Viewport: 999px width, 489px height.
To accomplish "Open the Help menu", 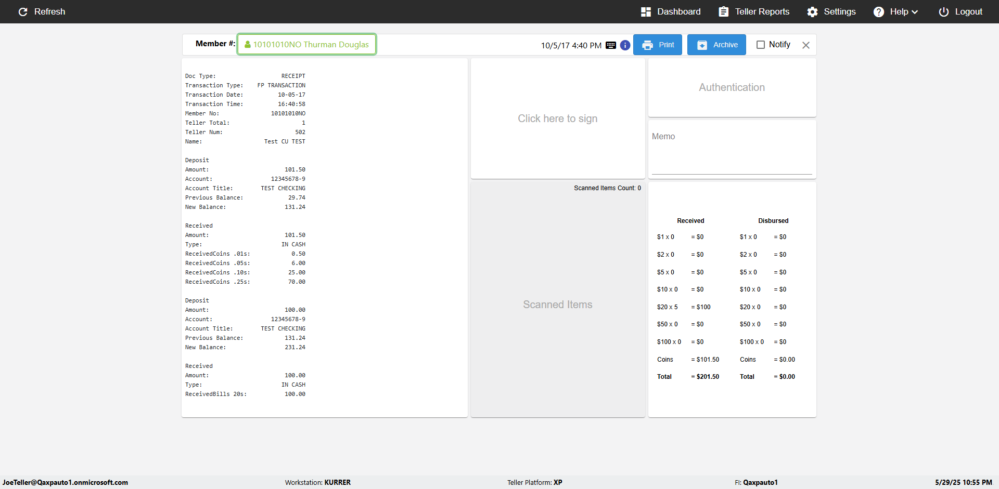I will [895, 11].
